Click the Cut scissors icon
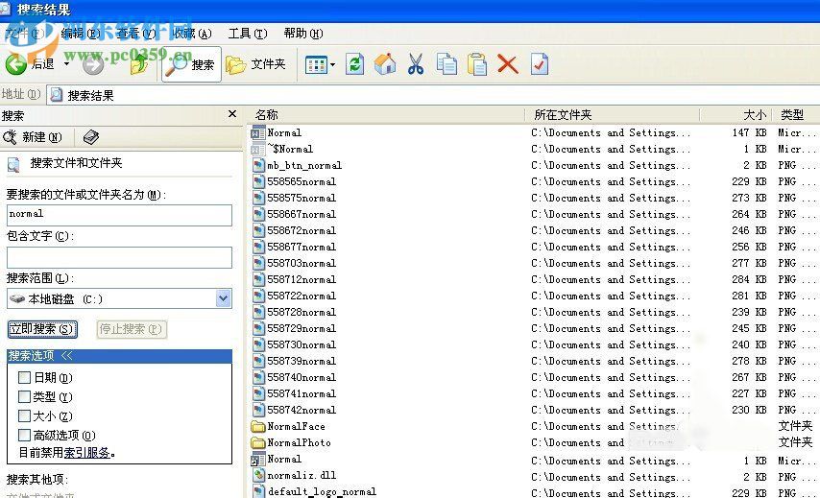Screen dimensions: 820x498 pos(416,64)
